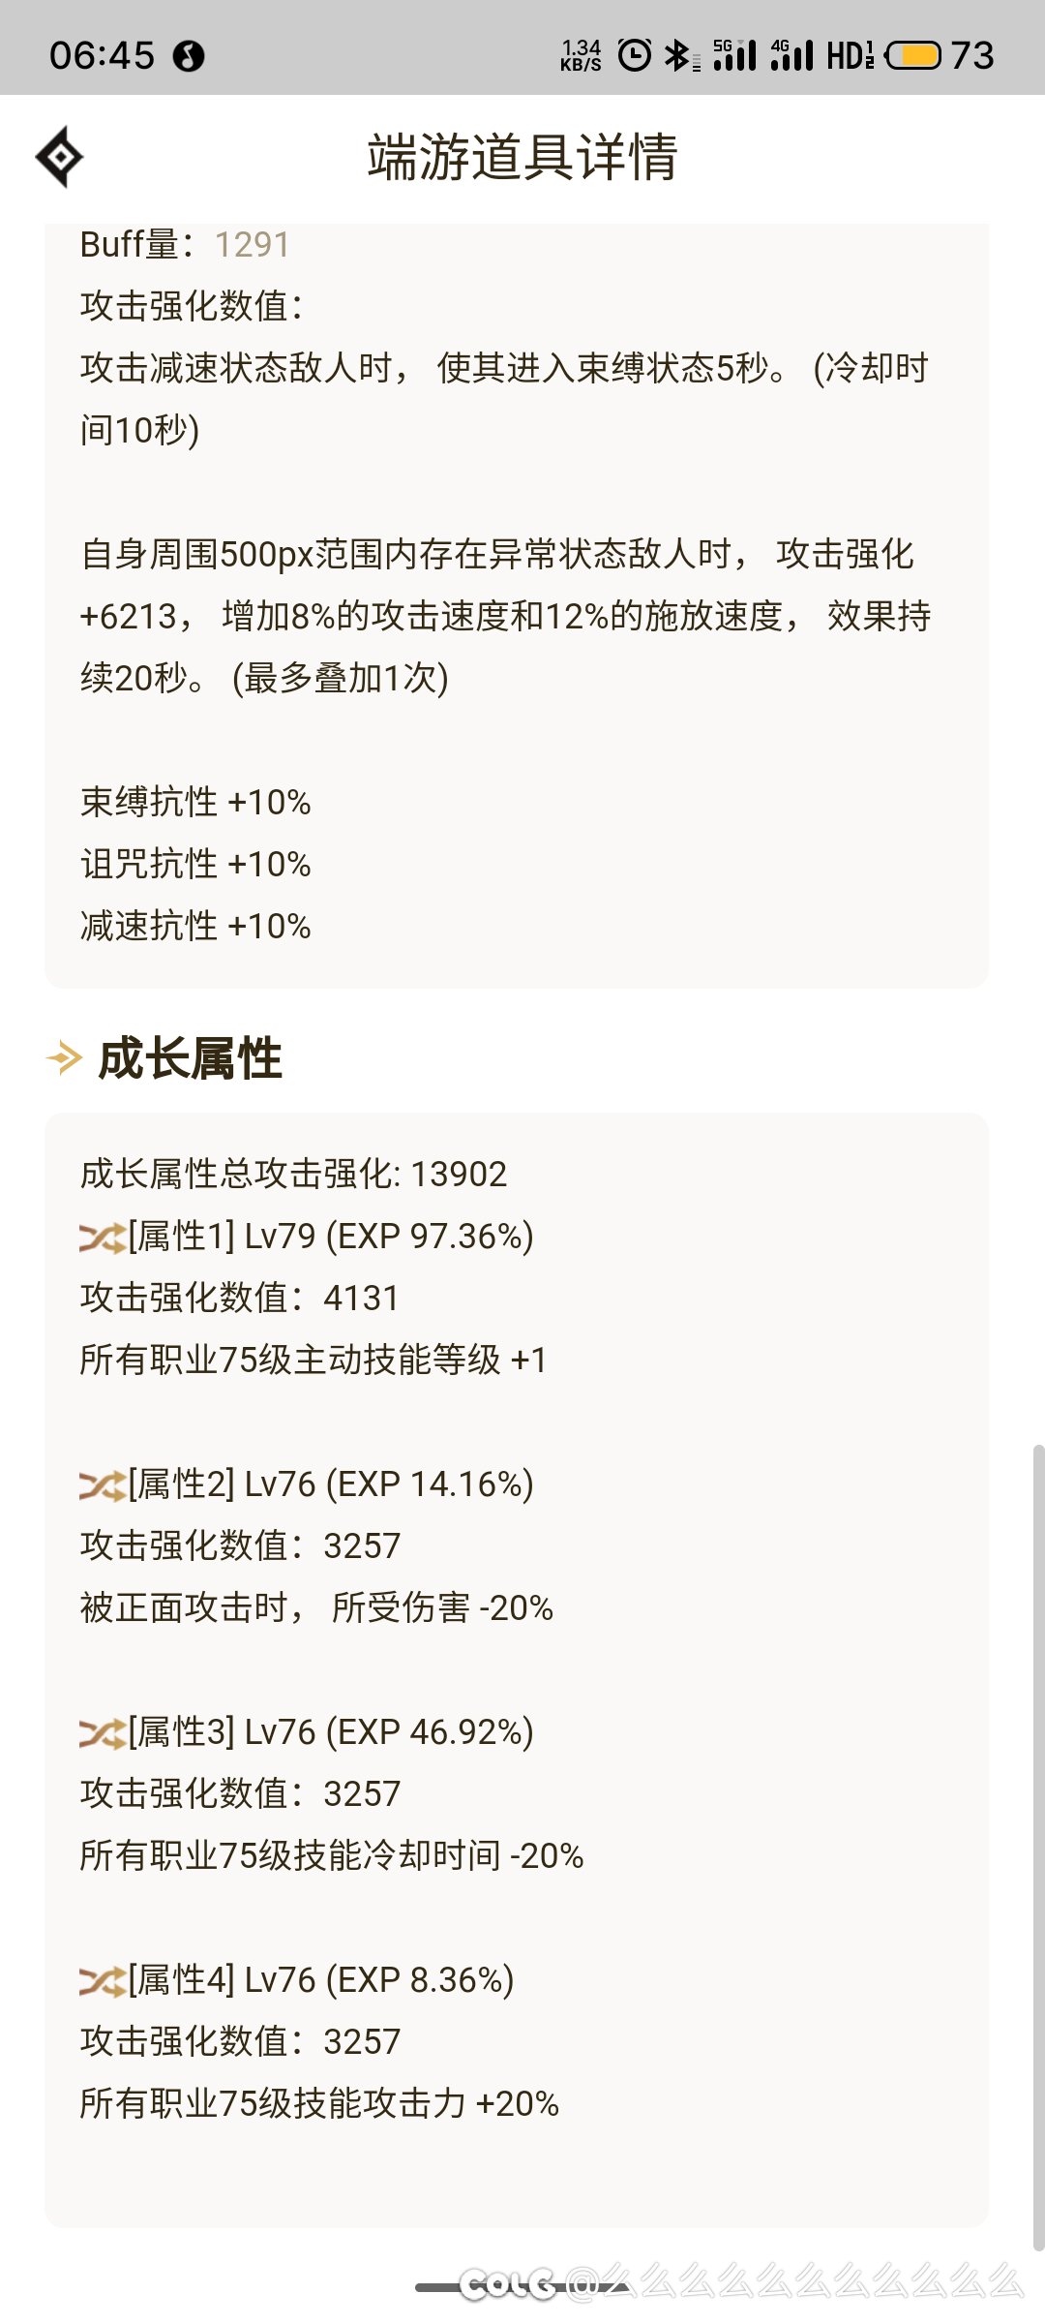The height and width of the screenshot is (2324, 1045).
Task: Select the [属性2] Lv76 entry
Action: [330, 1484]
